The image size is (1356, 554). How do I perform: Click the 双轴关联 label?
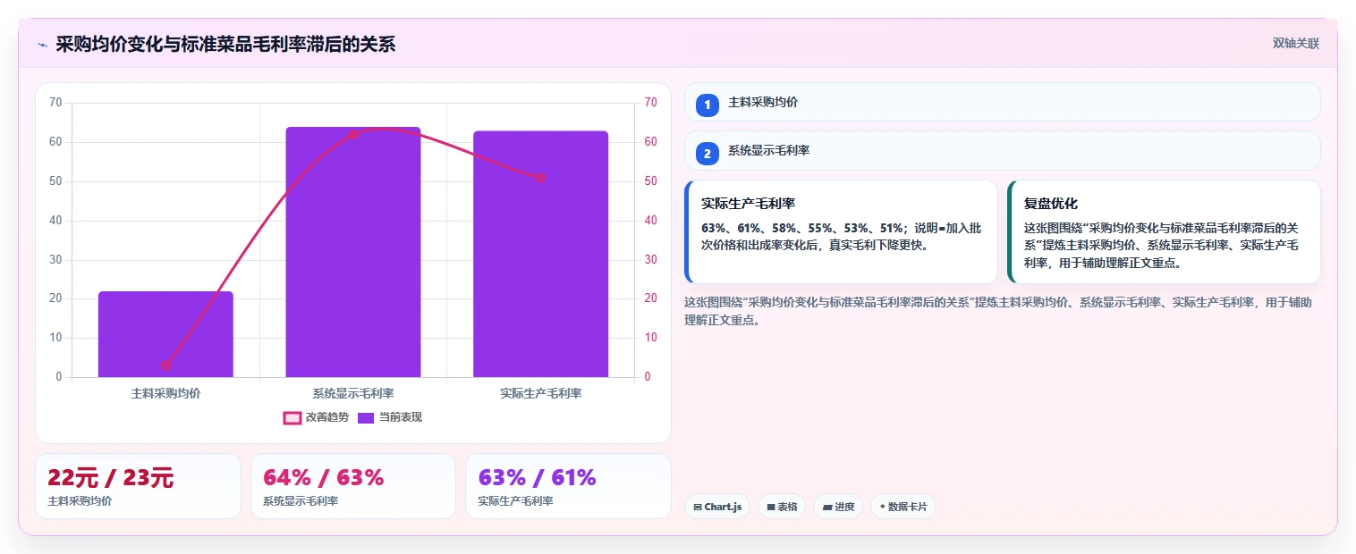click(1296, 43)
